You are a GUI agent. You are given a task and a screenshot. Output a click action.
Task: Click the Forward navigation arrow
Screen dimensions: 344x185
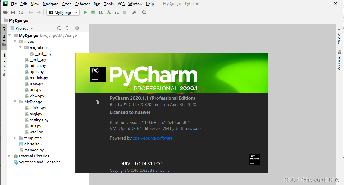39,13
